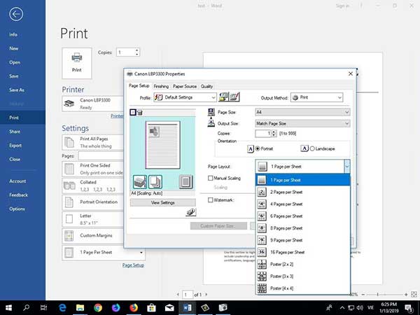Open Microsoft Edge from the taskbar
Viewport: 420px width, 315px height.
pos(62,308)
